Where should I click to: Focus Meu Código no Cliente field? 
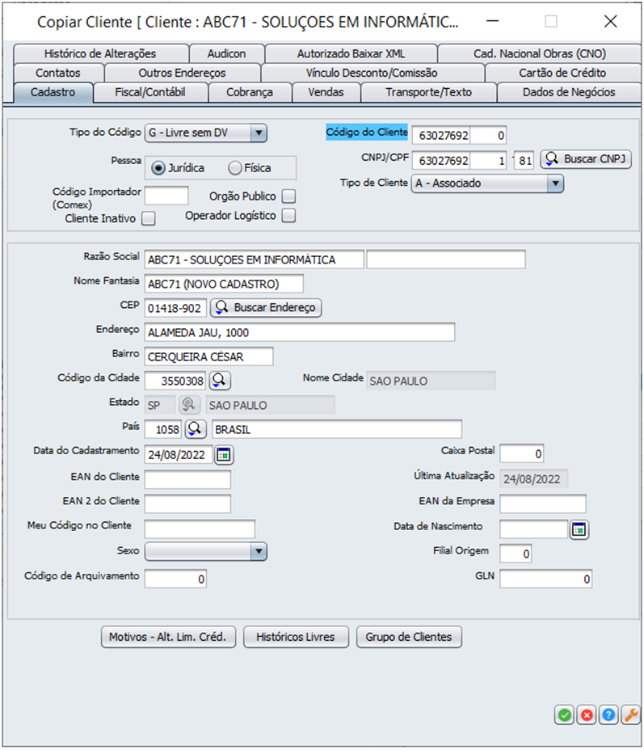pyautogui.click(x=200, y=529)
